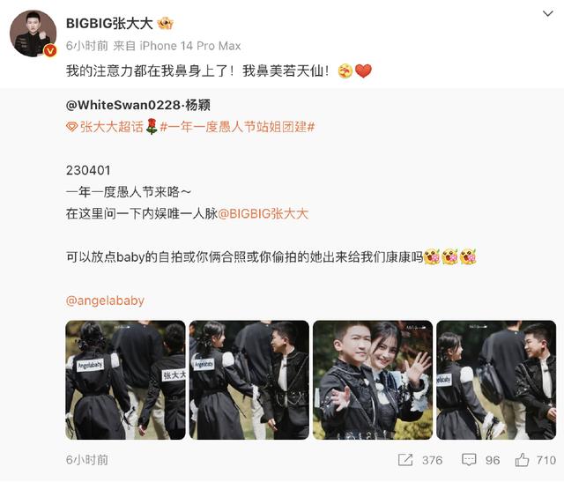Open BIGBIG张大大 username link
The width and height of the screenshot is (564, 482).
point(109,24)
